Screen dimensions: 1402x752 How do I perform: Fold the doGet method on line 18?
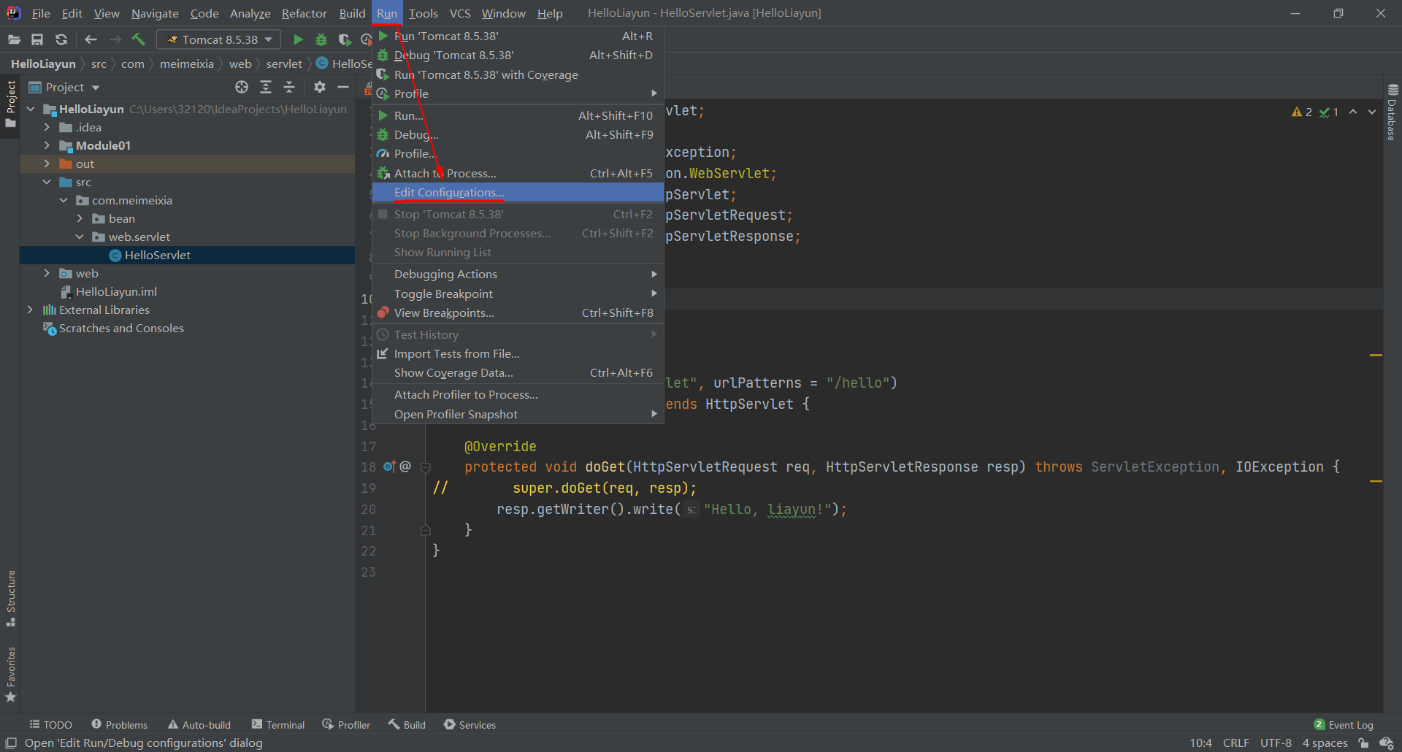(426, 467)
